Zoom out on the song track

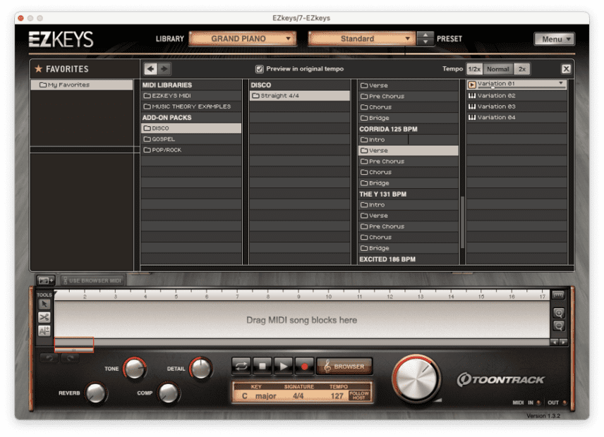point(559,326)
